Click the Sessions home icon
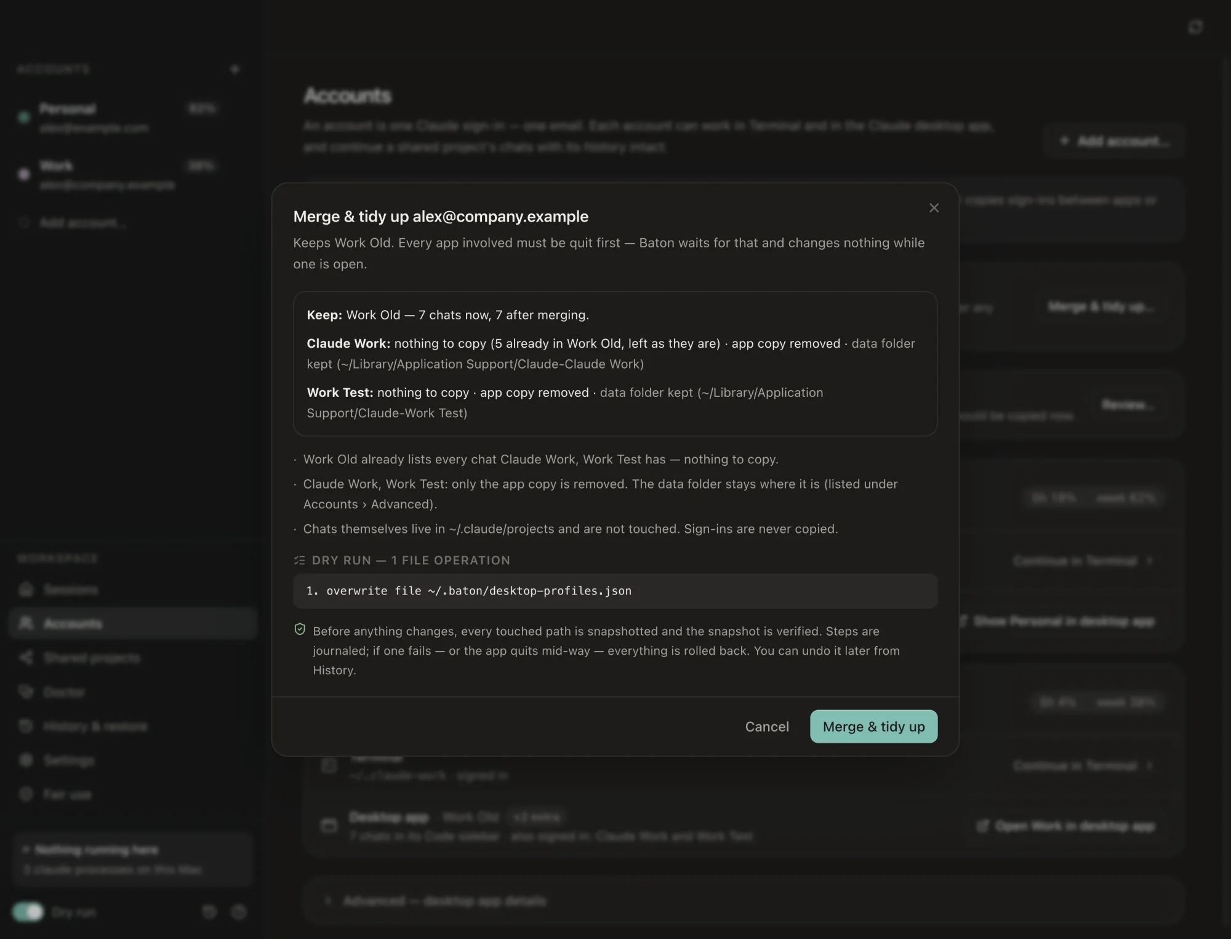The height and width of the screenshot is (939, 1231). point(26,589)
